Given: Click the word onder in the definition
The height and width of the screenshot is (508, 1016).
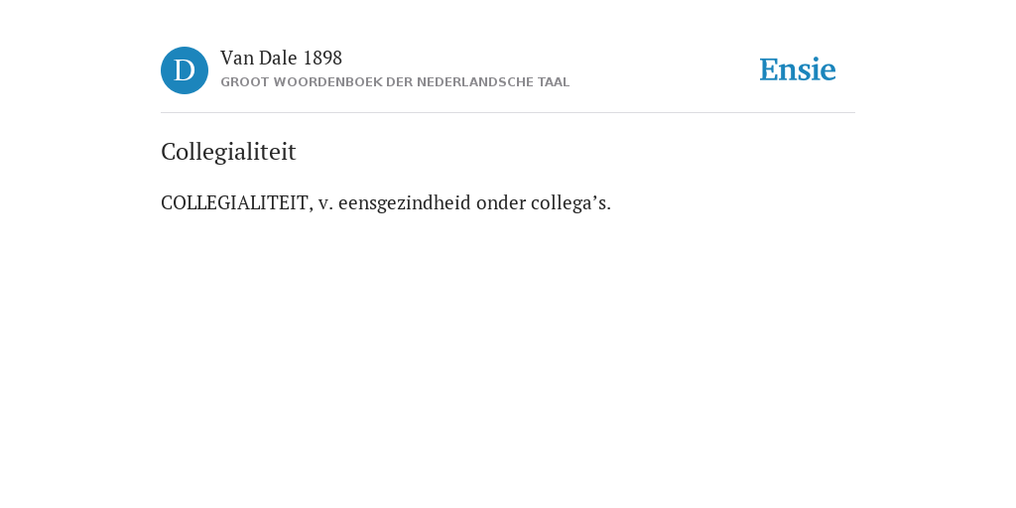Looking at the screenshot, I should pos(500,202).
